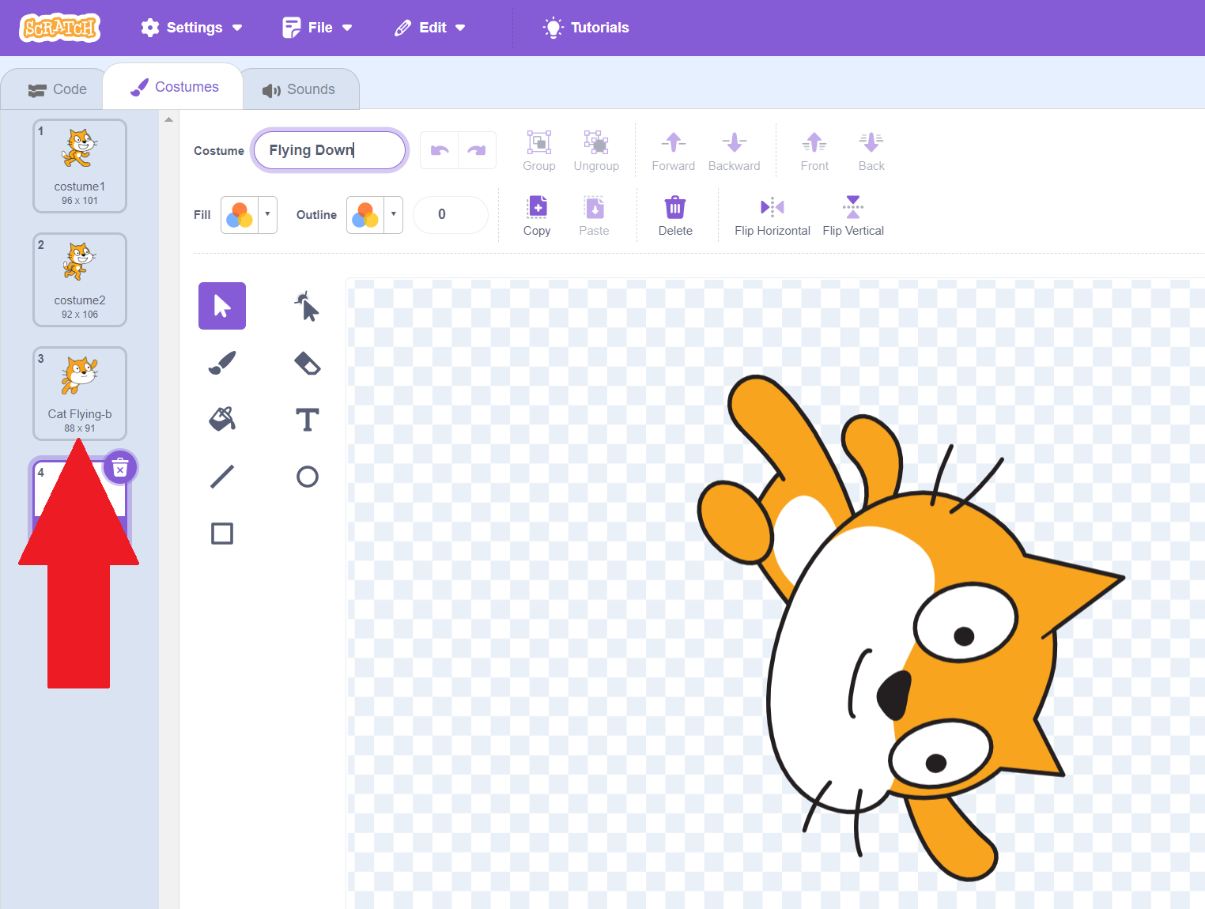This screenshot has width=1205, height=909.
Task: Bring selection to Front
Action: pos(814,151)
